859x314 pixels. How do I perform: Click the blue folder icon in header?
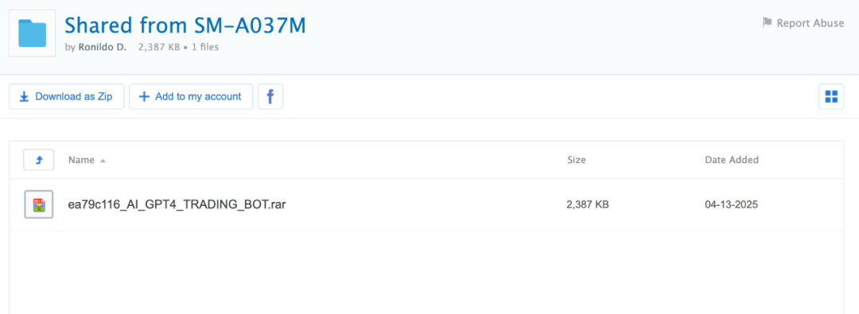(33, 33)
